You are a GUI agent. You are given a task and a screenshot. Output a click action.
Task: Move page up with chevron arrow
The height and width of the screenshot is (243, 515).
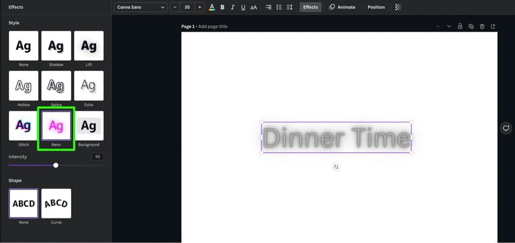pyautogui.click(x=438, y=26)
